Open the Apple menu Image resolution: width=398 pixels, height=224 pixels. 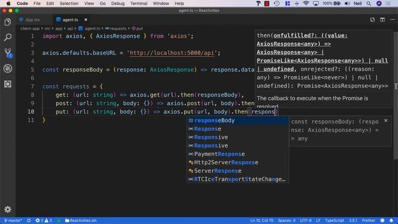pyautogui.click(x=8, y=3)
